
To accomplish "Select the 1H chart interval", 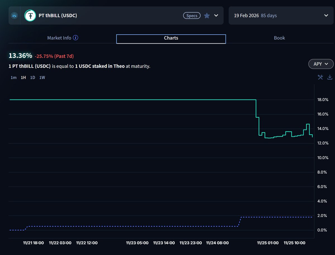I will point(23,77).
